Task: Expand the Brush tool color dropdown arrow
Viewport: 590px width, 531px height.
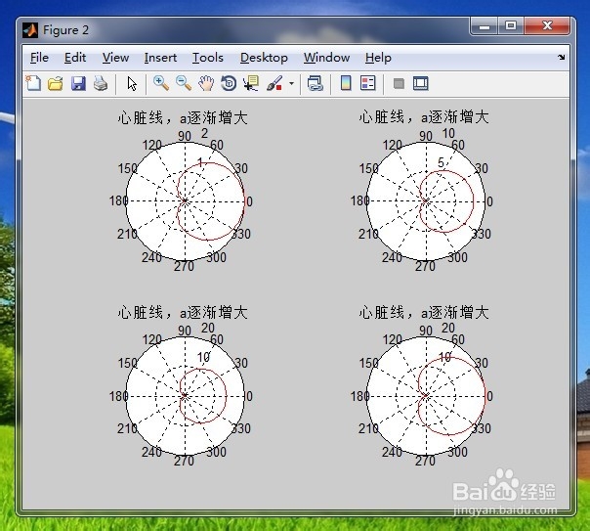Action: (291, 83)
